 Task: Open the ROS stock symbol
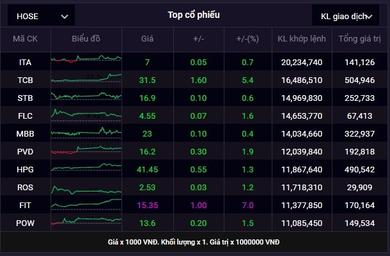pos(26,188)
